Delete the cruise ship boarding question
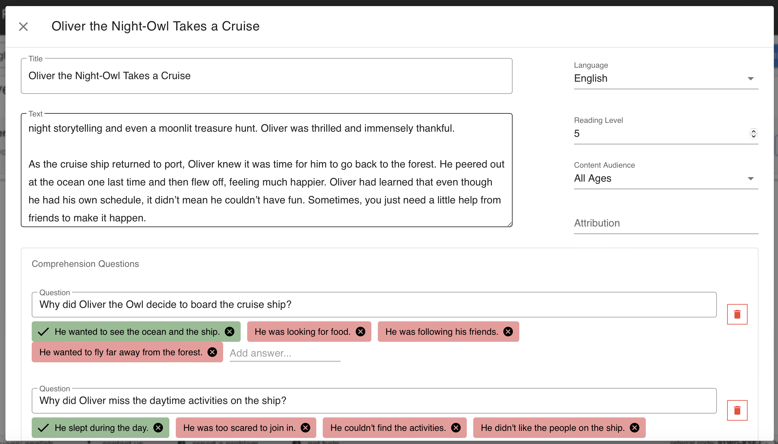The width and height of the screenshot is (778, 444). [737, 314]
